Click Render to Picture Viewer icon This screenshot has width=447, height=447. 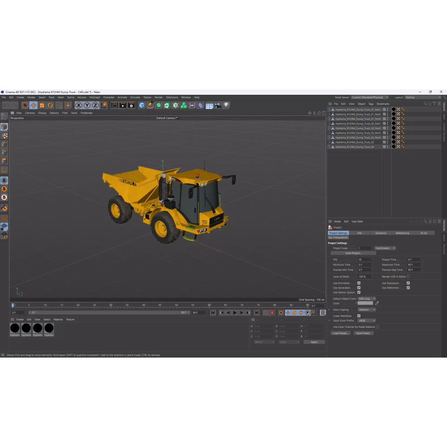123,106
